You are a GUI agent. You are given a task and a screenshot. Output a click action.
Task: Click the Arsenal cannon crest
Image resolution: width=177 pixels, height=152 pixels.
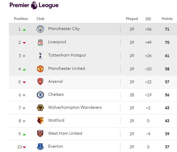pyautogui.click(x=40, y=82)
